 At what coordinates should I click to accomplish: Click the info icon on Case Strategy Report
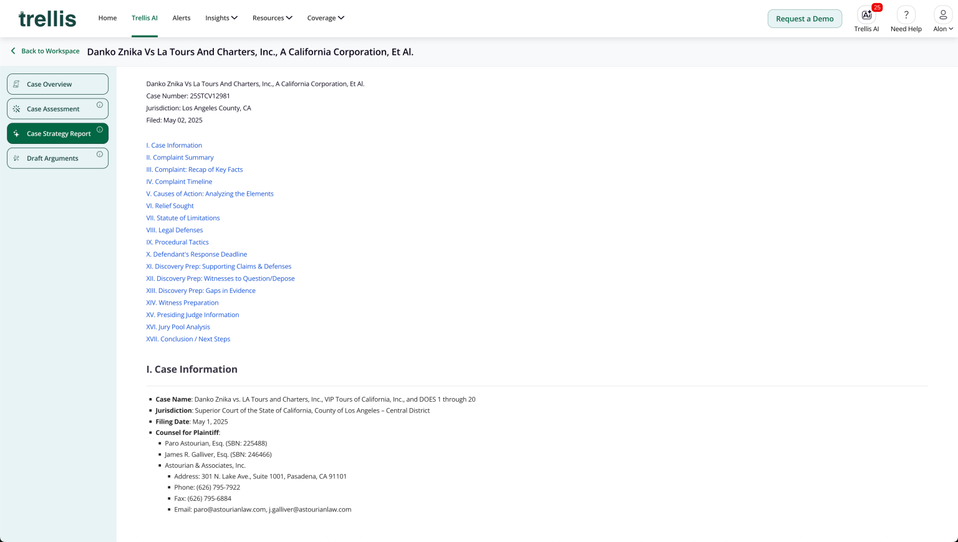pos(100,130)
